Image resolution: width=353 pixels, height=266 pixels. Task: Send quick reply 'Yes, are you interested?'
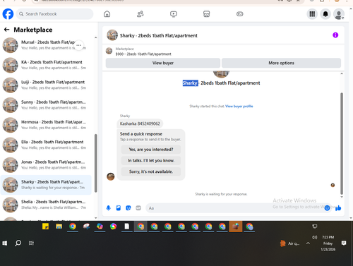(151, 150)
